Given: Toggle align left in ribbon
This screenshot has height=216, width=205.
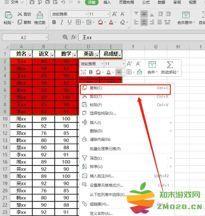Looking at the screenshot, I should click(136, 22).
